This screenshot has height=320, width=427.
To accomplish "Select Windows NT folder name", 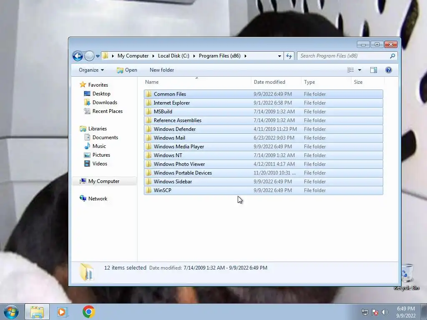I will coord(168,155).
